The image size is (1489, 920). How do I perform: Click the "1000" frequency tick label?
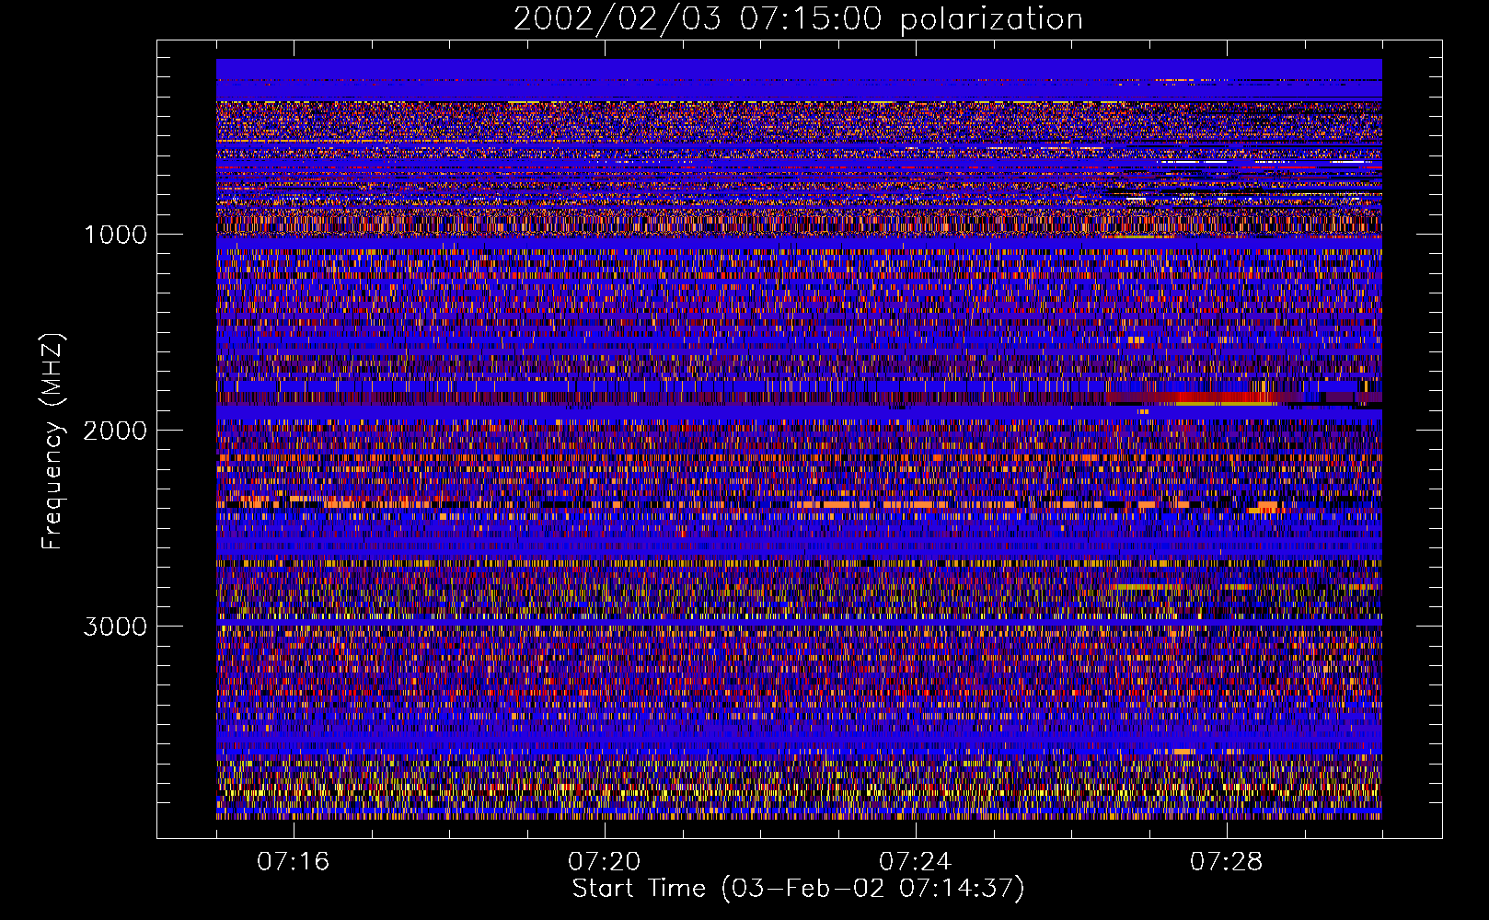[x=115, y=235]
